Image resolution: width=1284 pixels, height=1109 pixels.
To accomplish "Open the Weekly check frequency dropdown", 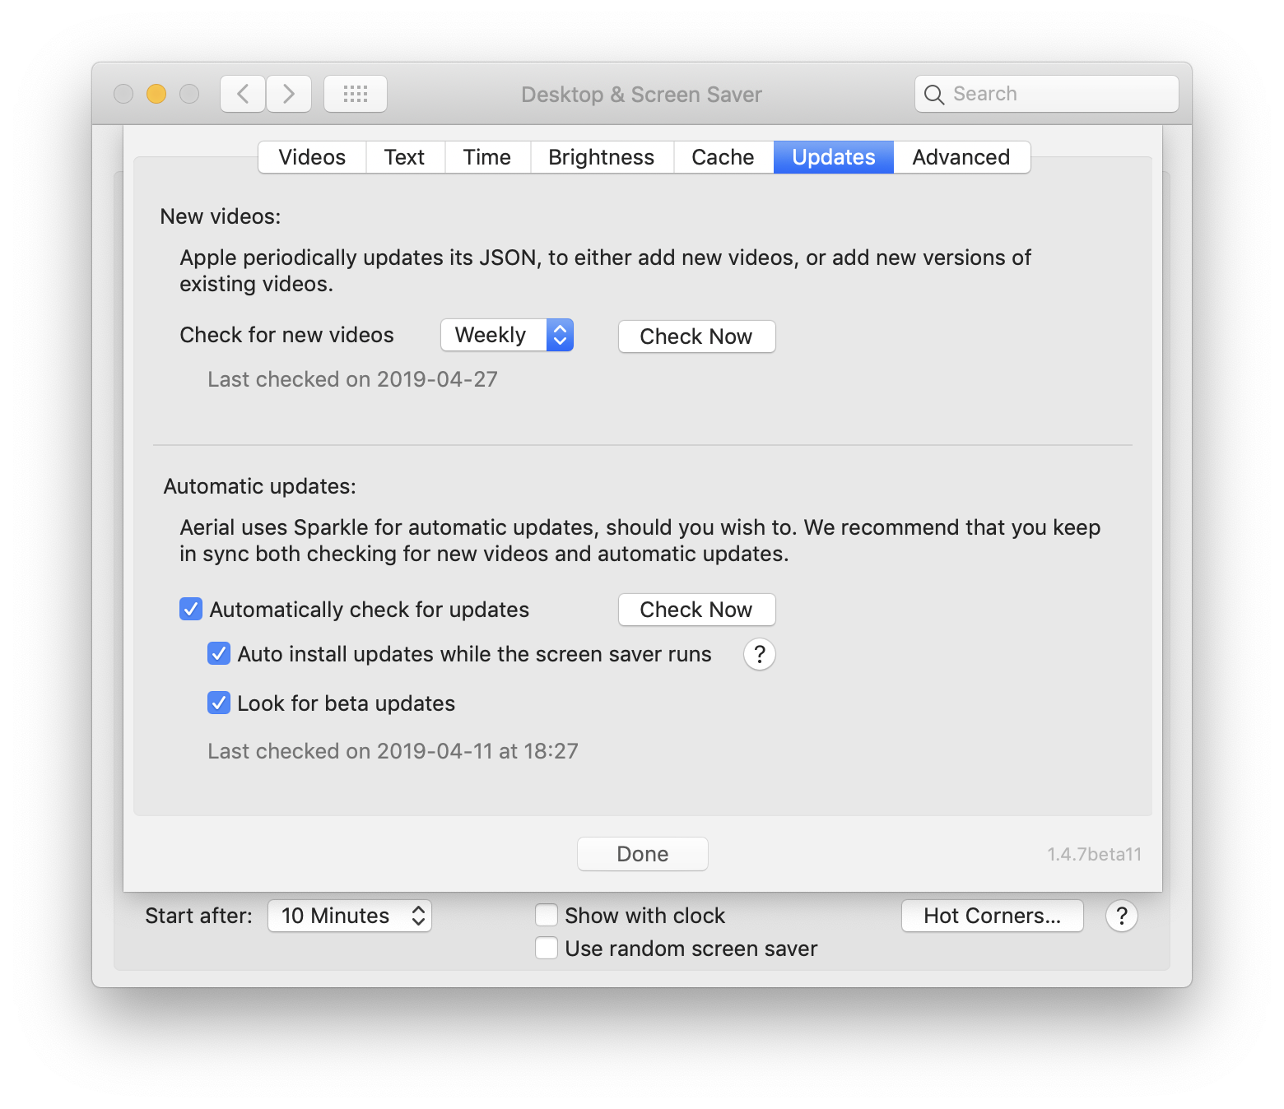I will (x=507, y=335).
